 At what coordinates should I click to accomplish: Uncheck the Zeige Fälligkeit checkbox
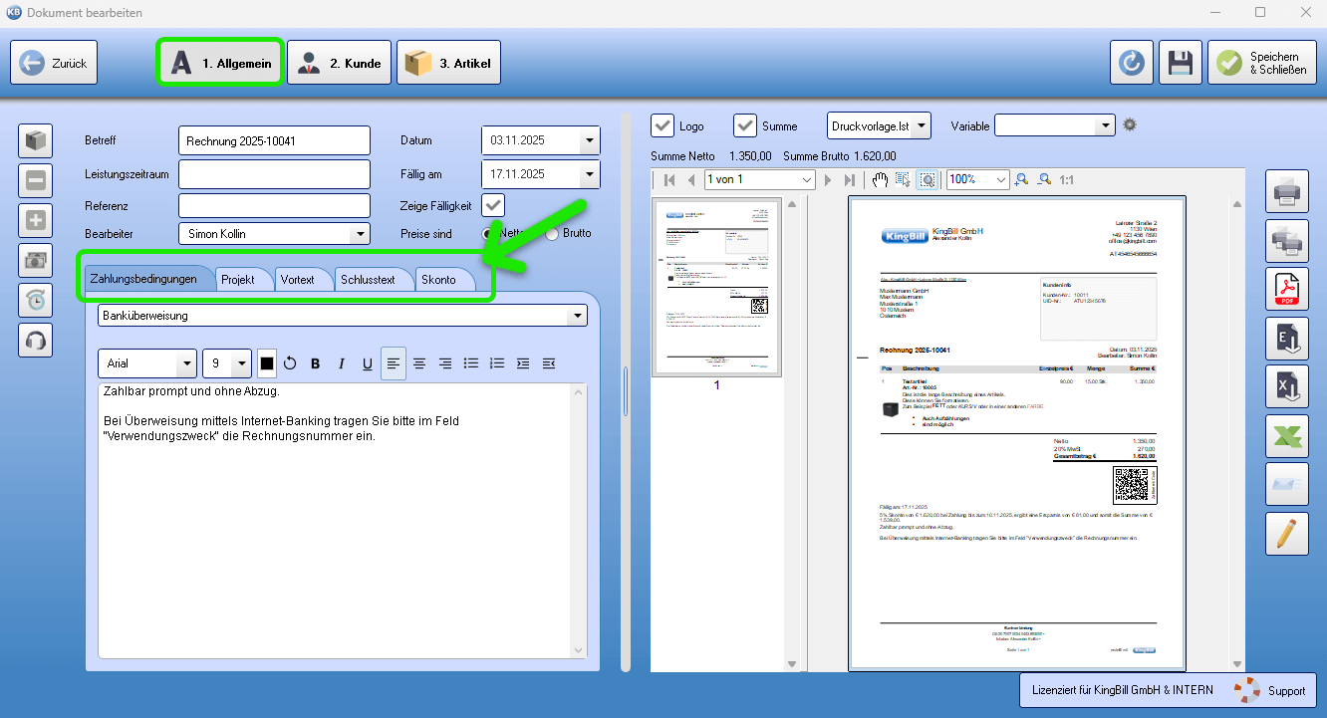coord(493,205)
